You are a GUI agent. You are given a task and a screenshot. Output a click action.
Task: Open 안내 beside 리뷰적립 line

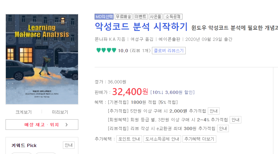point(223,128)
